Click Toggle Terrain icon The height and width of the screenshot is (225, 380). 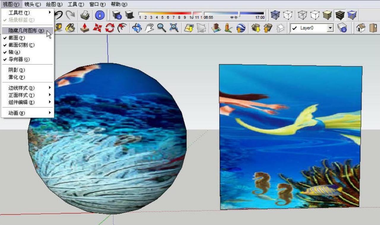coord(201,28)
